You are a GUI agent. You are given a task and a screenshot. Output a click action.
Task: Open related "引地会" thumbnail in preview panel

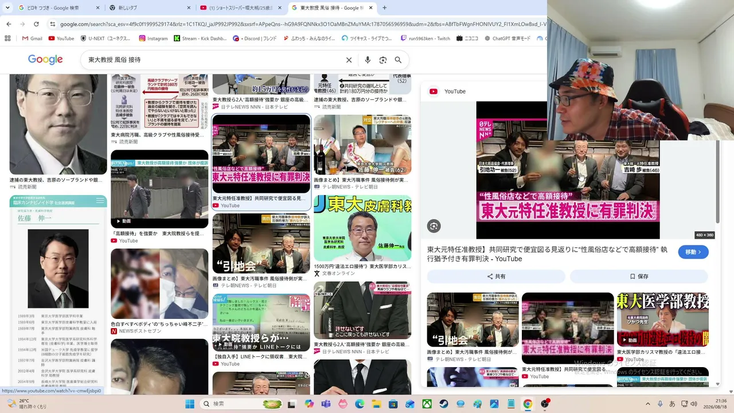(473, 320)
